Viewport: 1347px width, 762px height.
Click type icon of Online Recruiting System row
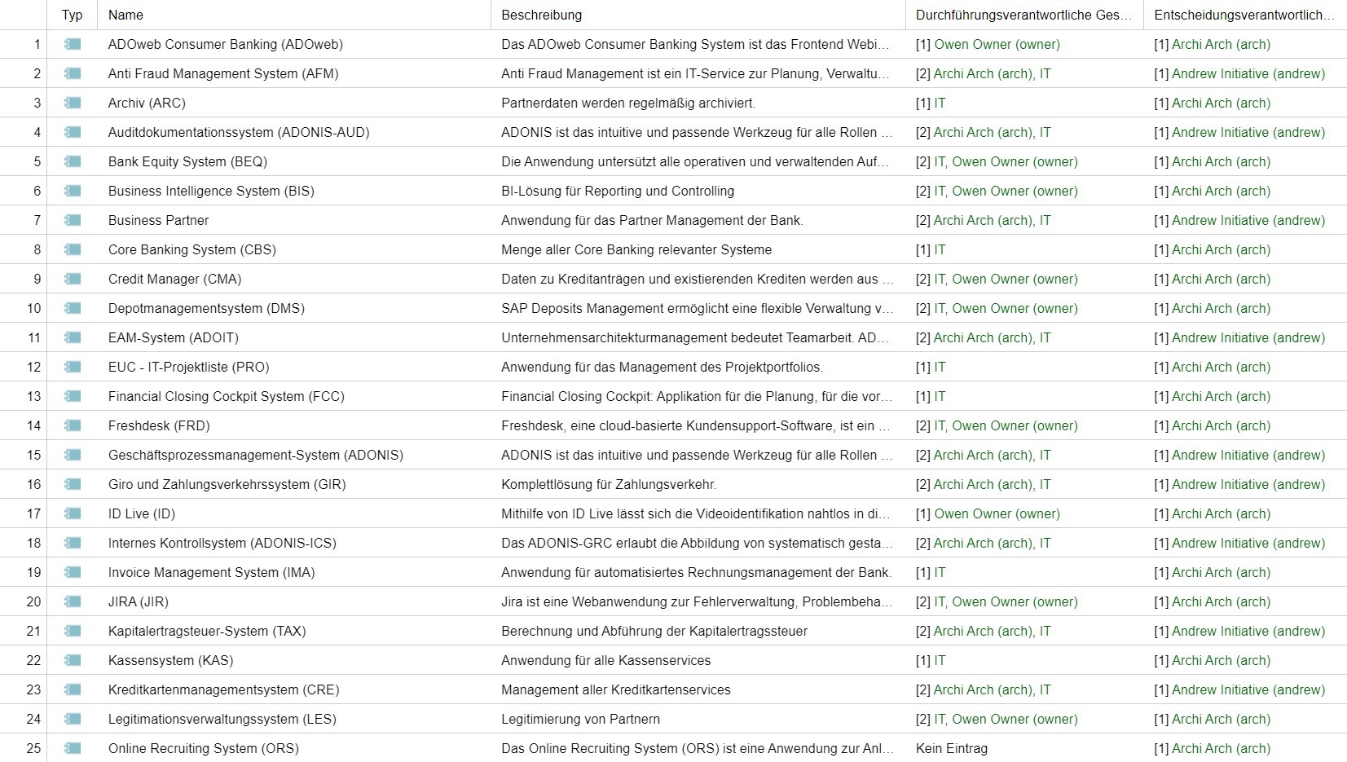73,748
